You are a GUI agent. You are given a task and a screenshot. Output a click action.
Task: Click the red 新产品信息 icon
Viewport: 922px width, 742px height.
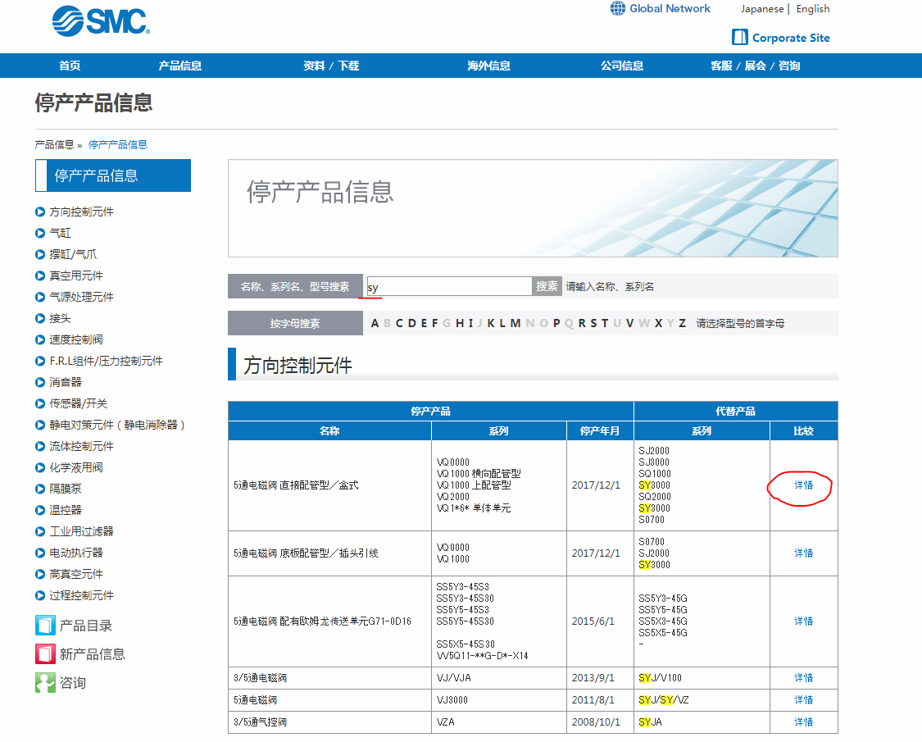pyautogui.click(x=45, y=653)
